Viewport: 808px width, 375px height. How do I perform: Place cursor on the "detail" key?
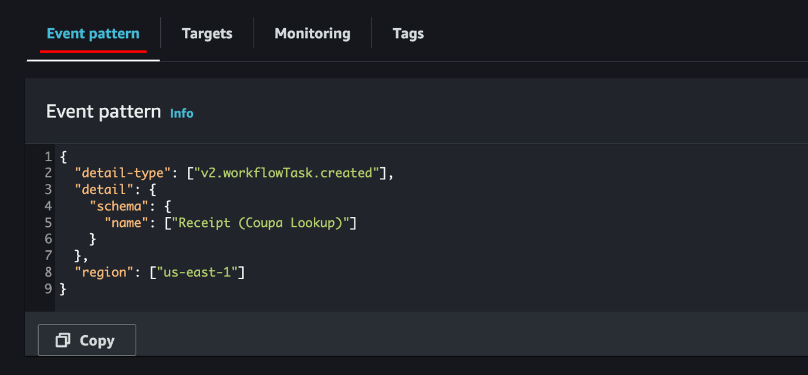click(x=104, y=190)
